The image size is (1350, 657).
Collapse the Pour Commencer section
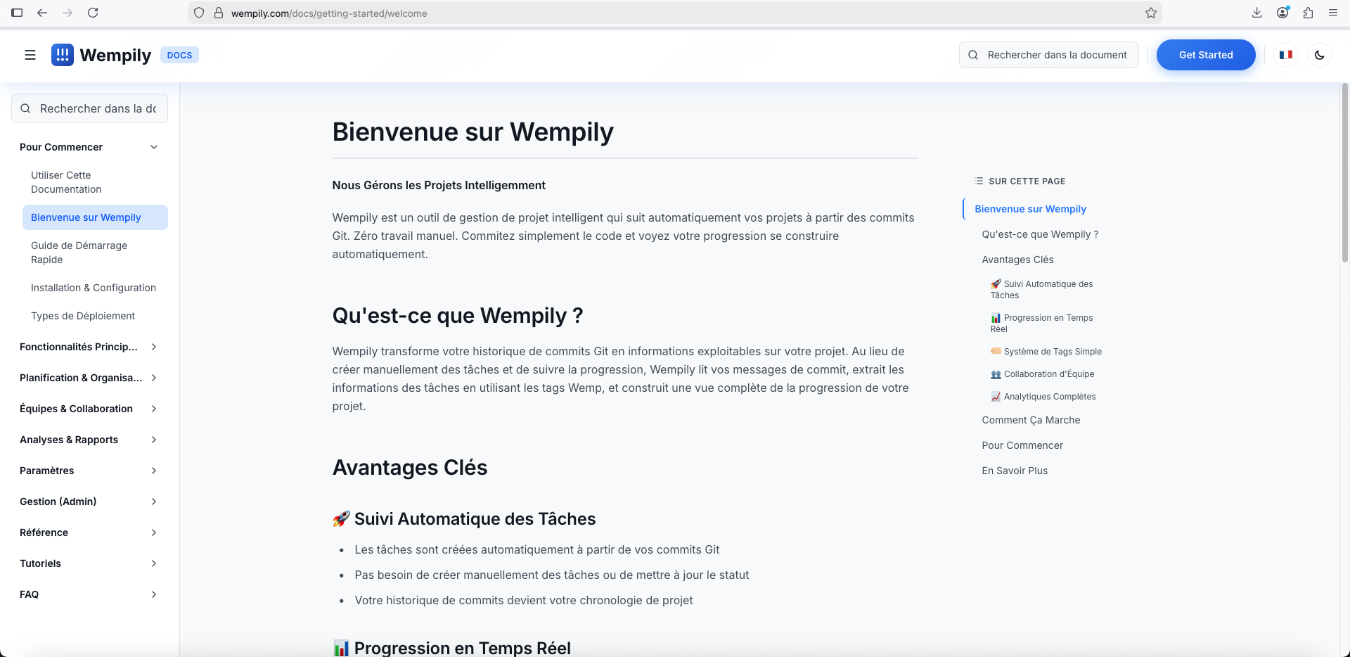click(154, 147)
